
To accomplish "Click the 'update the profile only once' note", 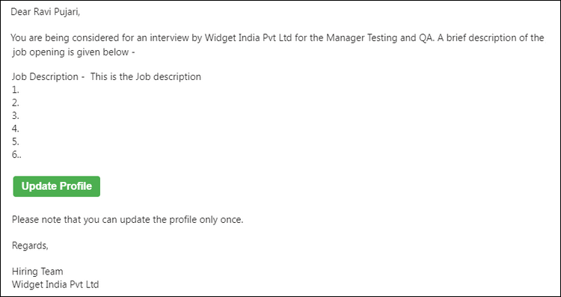I will (x=127, y=220).
